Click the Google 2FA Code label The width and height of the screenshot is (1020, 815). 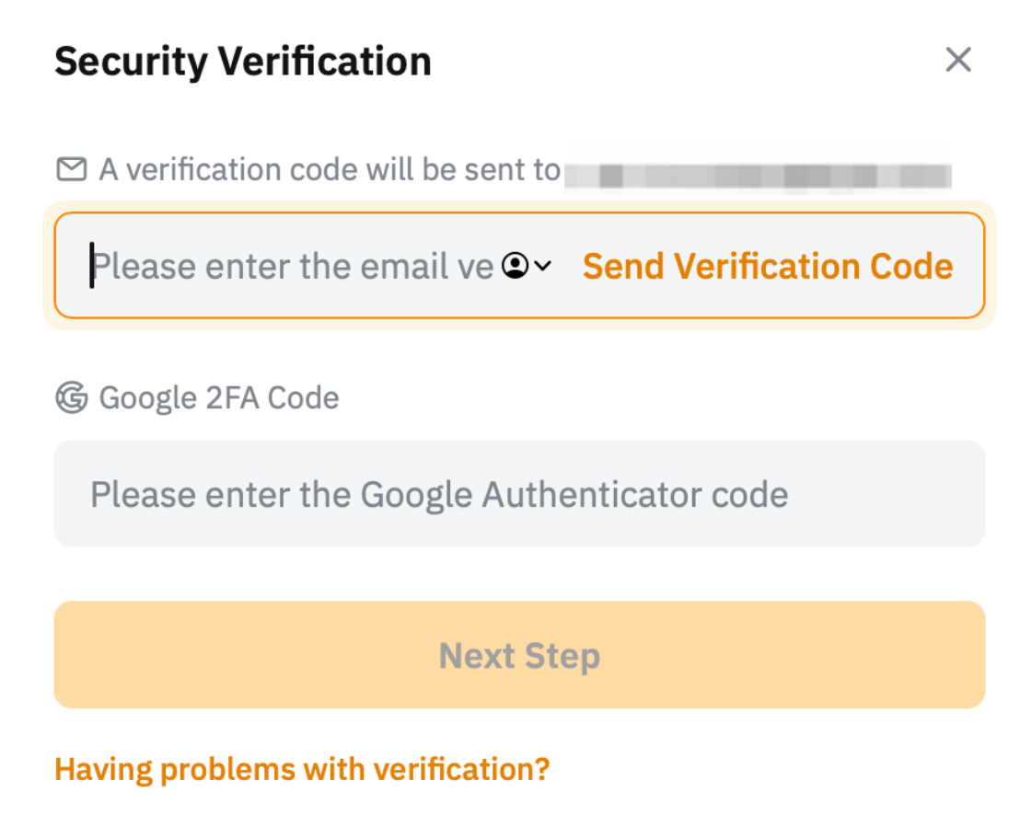pos(219,398)
